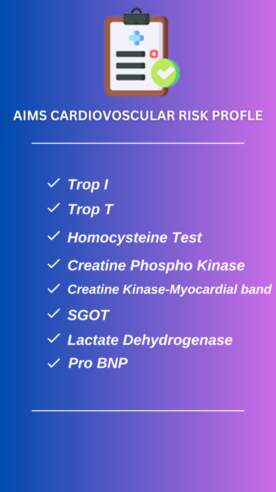Select the AIMS Cardiovoscular Risk Profle heading
Screen dimensions: 276x492
(138, 116)
